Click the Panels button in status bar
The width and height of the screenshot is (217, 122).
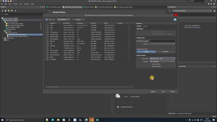(x=214, y=117)
